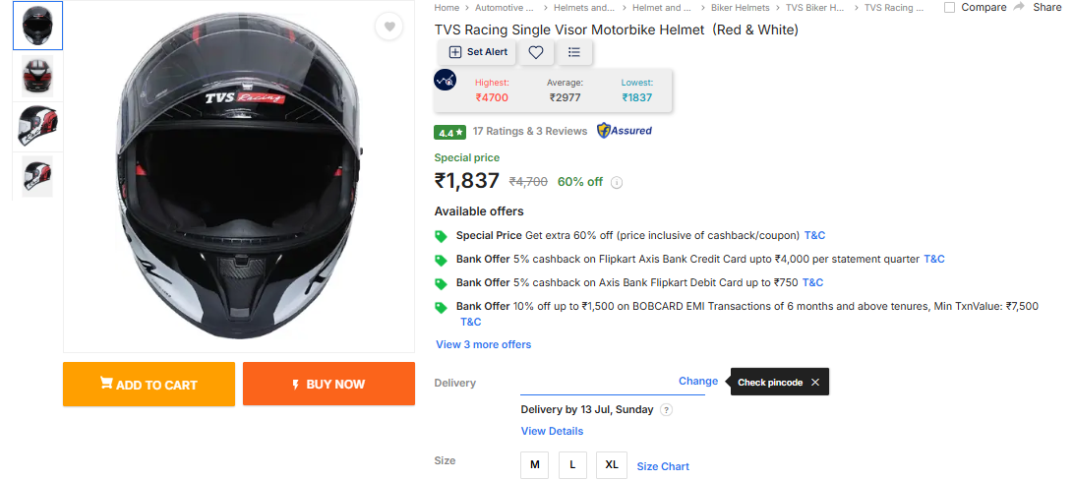Select the second helmet thumbnail image
The width and height of the screenshot is (1074, 480).
(37, 77)
